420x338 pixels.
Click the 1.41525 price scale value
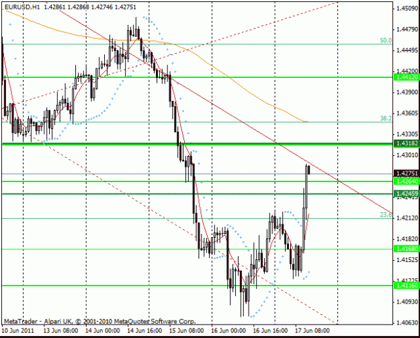[x=407, y=260]
